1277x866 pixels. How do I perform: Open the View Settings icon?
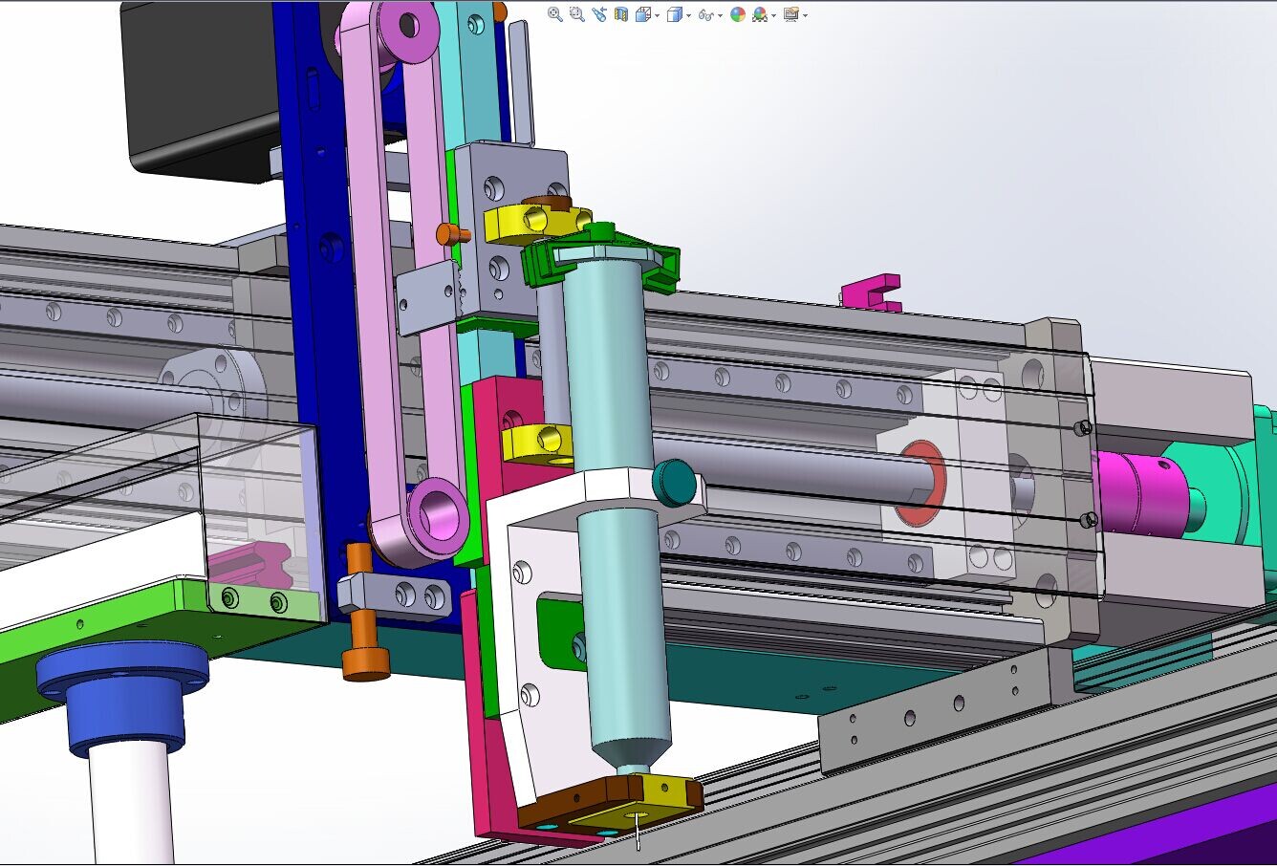click(791, 13)
